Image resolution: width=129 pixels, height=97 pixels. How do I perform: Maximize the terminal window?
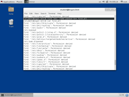coord(110,10)
